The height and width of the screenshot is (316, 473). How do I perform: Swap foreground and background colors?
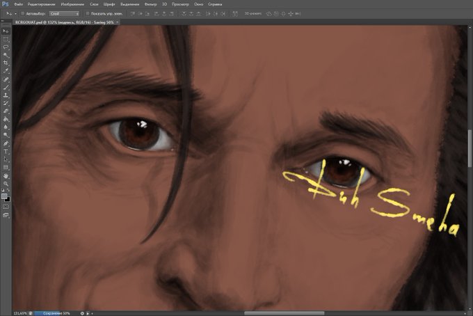[8, 190]
